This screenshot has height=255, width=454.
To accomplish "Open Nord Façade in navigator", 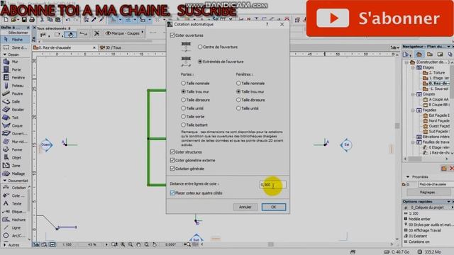I will tap(436, 121).
